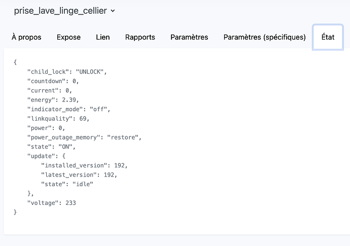Open the Expose tab
This screenshot has height=246, width=350.
click(x=68, y=37)
